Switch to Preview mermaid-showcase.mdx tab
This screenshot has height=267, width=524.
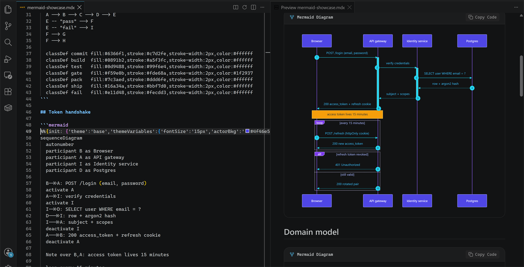click(x=313, y=7)
